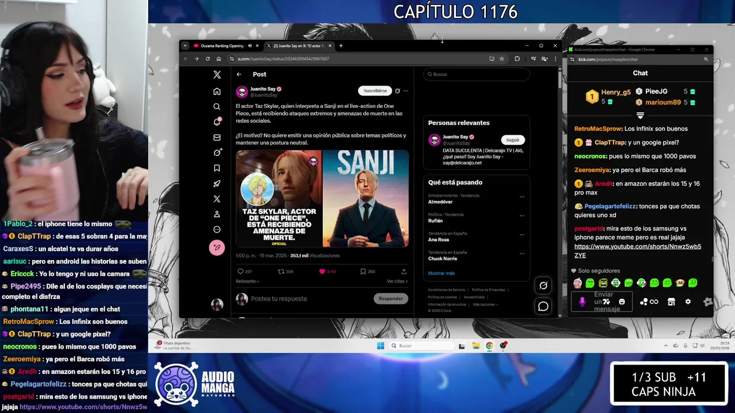Open the three-dot menu on Juanito Say's post
Screen dimensions: 735x413
tap(406, 91)
